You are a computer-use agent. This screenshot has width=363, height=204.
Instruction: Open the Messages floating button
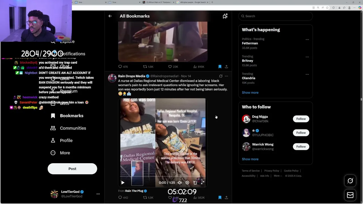coord(350,195)
